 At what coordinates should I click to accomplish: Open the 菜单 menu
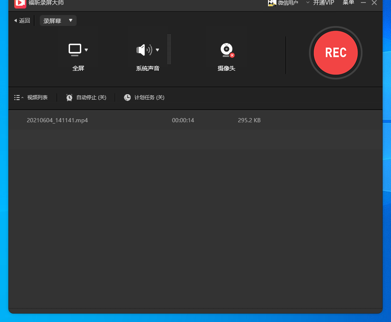[x=348, y=3]
